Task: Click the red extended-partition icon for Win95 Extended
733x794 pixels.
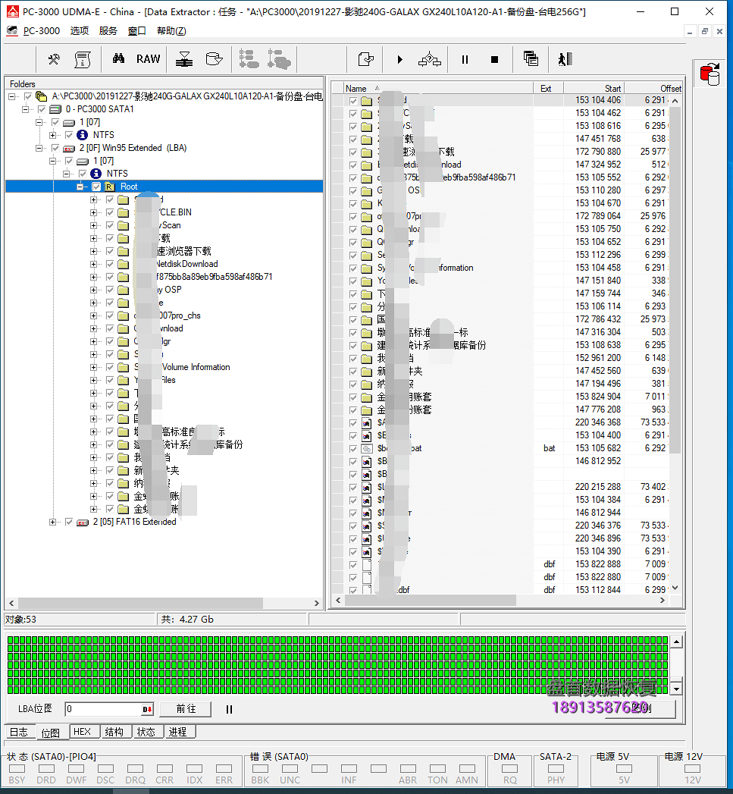Action: point(69,149)
